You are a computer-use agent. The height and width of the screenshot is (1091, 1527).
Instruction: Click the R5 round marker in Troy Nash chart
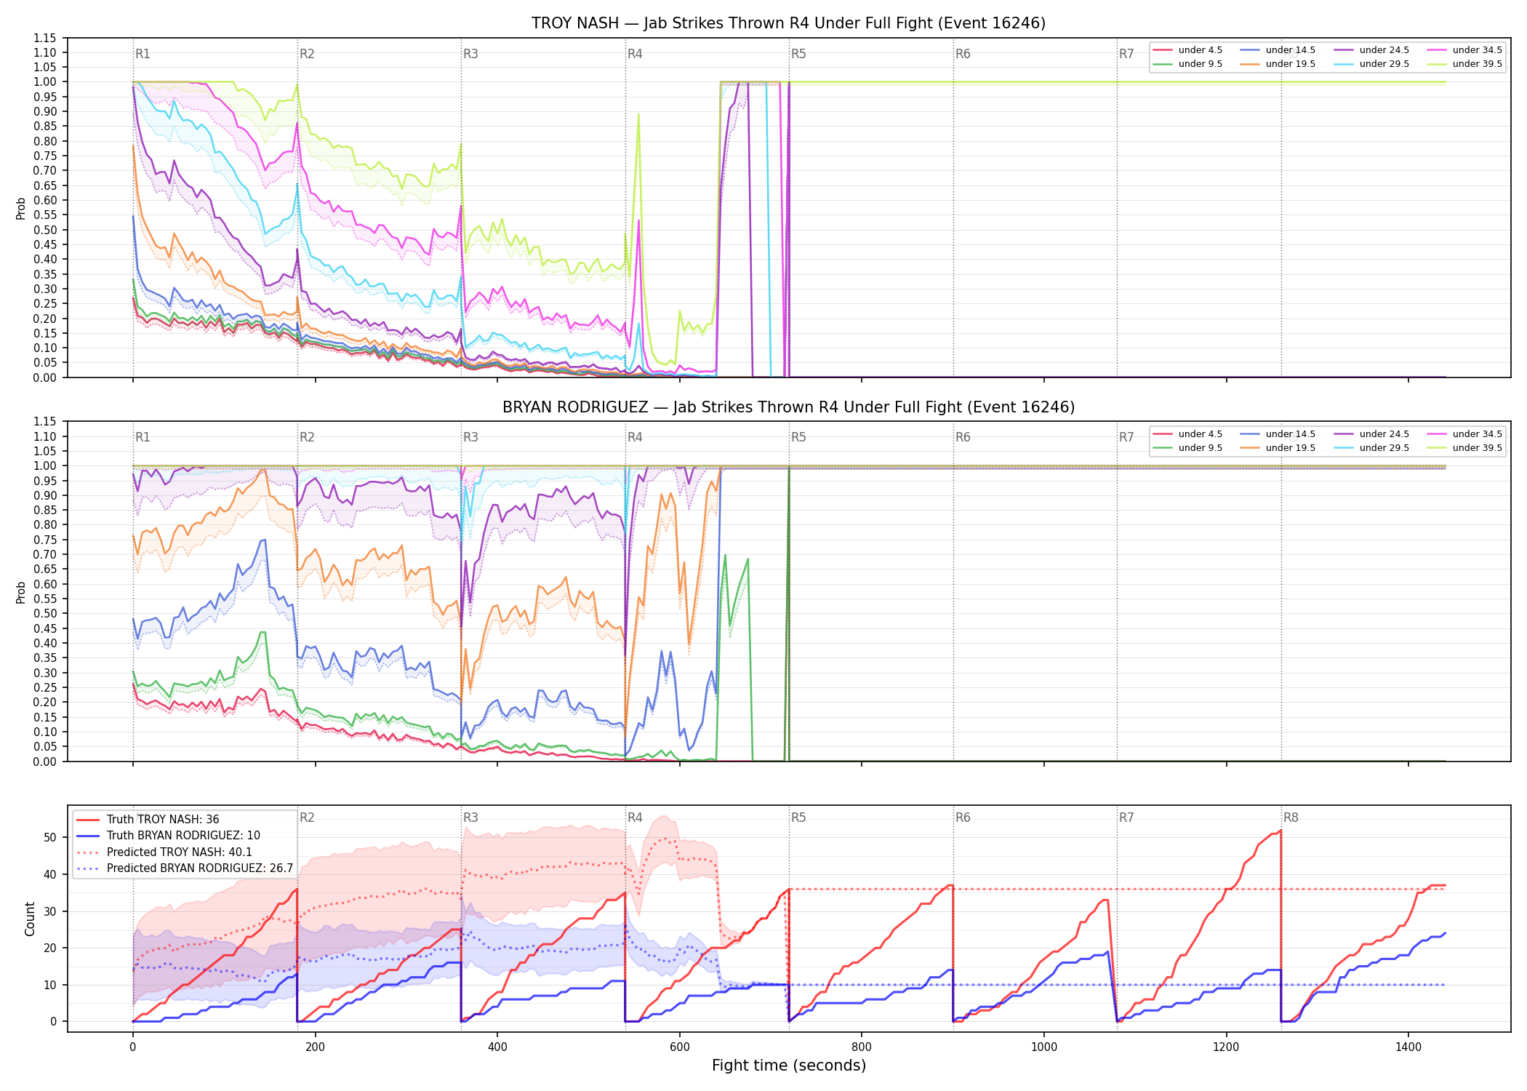point(798,54)
